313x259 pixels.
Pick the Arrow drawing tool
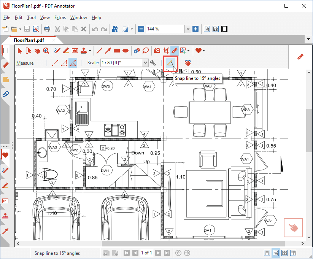point(108,50)
